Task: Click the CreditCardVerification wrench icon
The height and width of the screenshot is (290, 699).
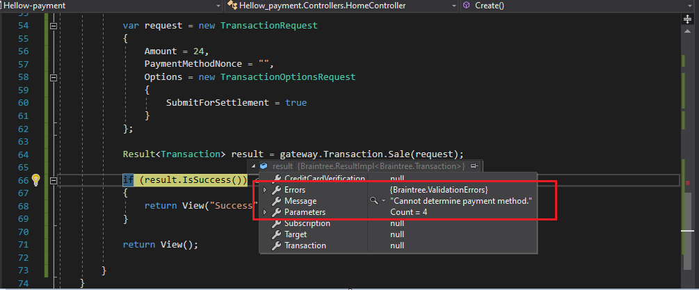Action: pyautogui.click(x=277, y=179)
